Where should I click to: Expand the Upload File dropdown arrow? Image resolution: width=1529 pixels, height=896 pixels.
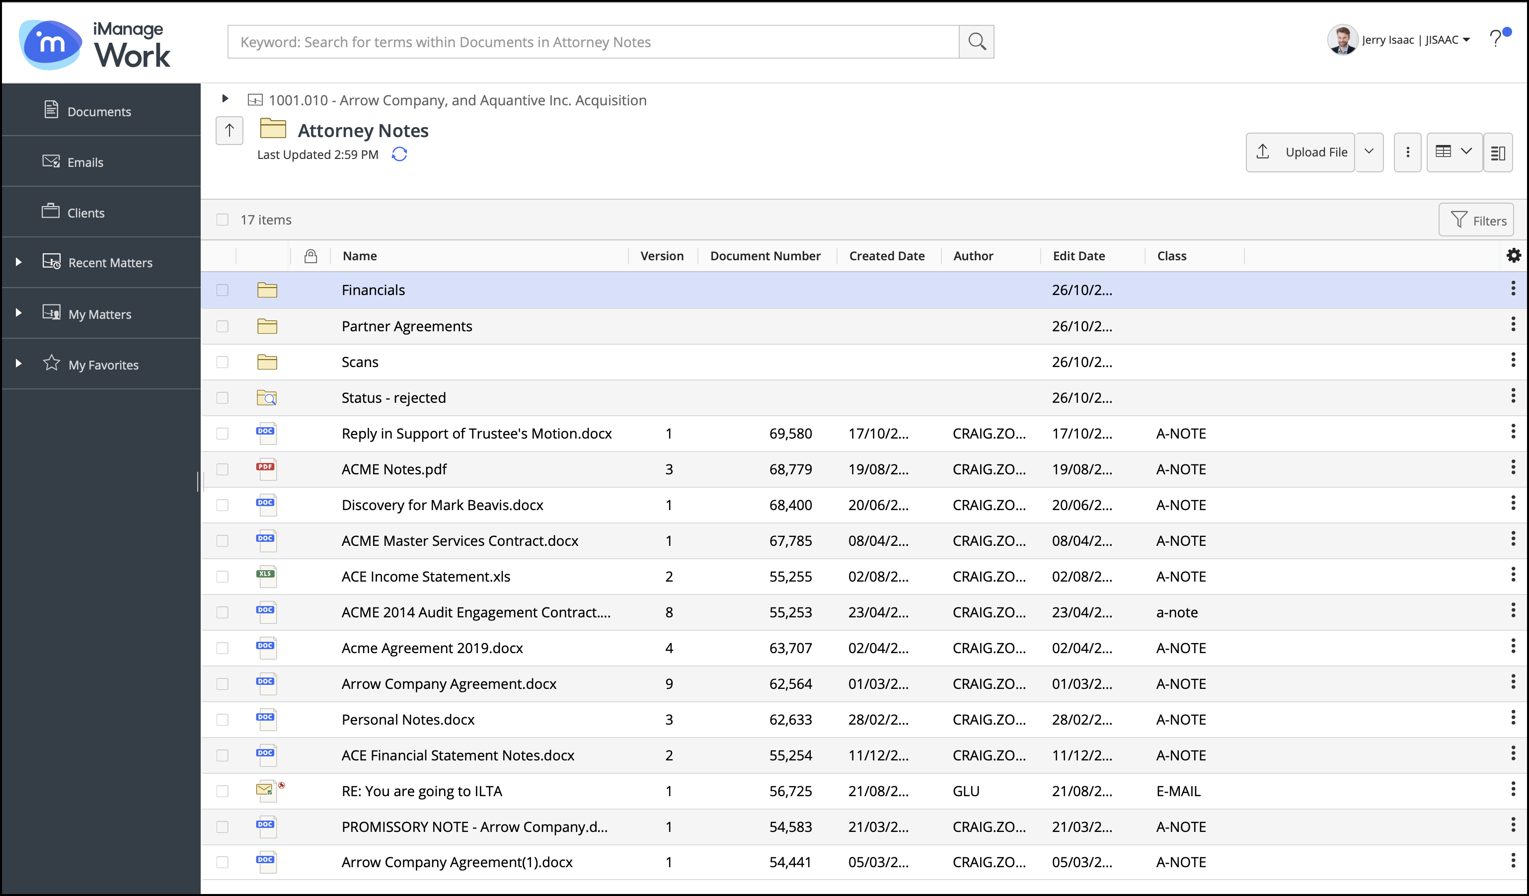coord(1369,152)
